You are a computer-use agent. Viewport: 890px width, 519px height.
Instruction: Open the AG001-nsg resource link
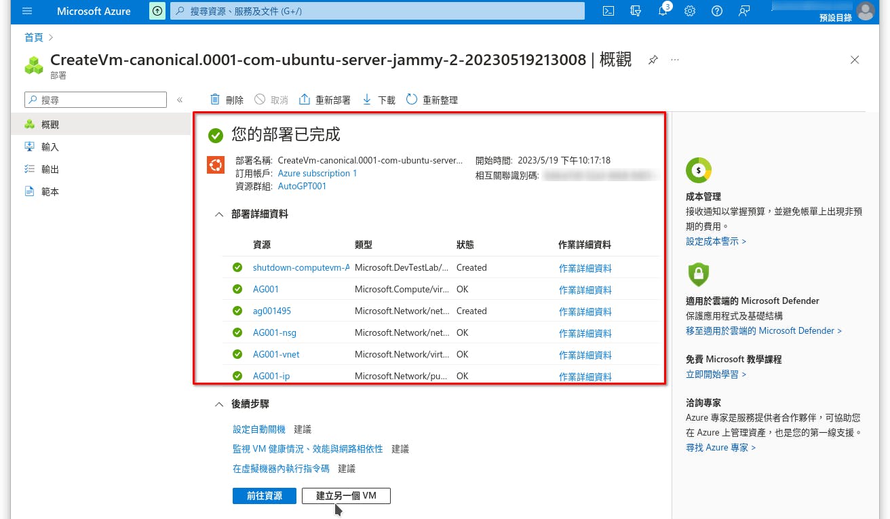pyautogui.click(x=275, y=332)
